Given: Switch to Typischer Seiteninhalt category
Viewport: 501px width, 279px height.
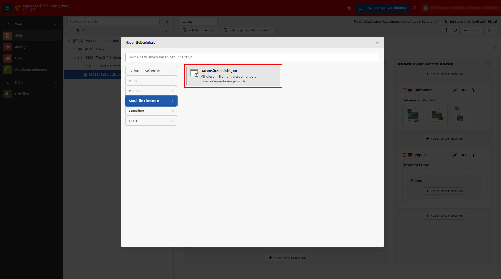Looking at the screenshot, I should point(151,71).
